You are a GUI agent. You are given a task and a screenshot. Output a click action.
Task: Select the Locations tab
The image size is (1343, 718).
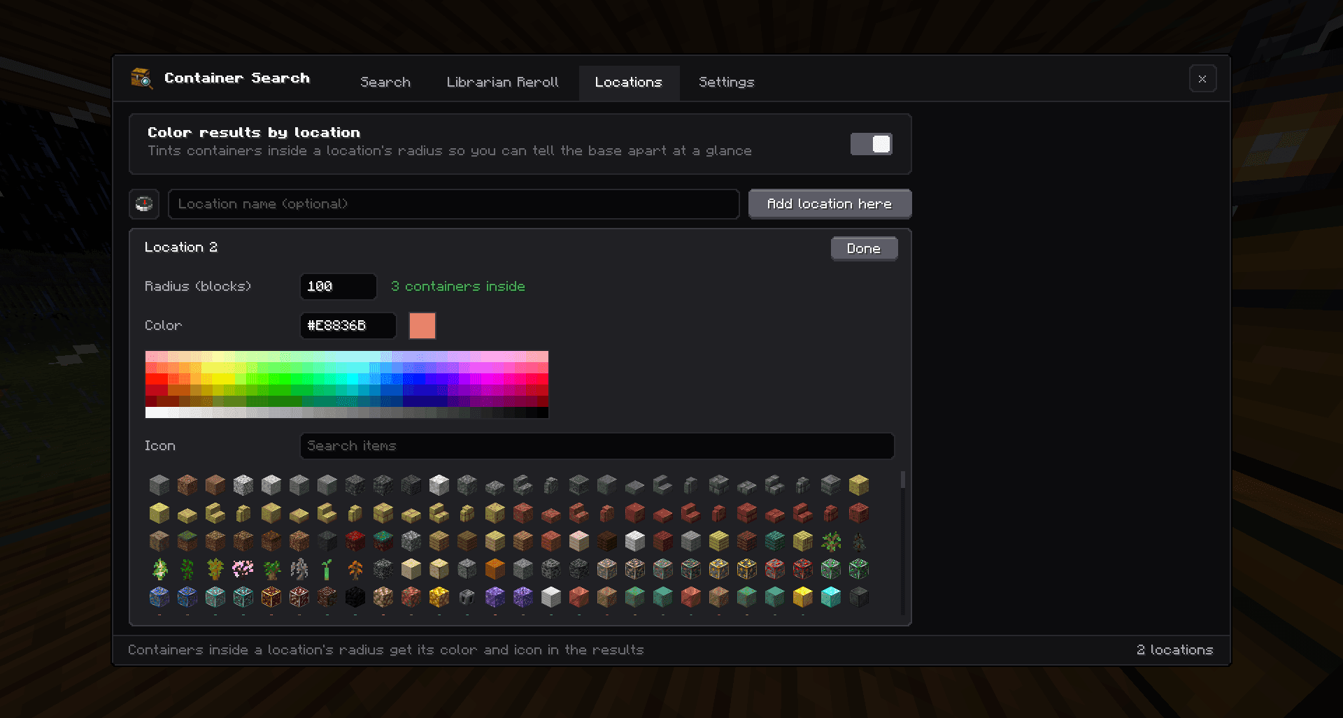click(x=628, y=82)
